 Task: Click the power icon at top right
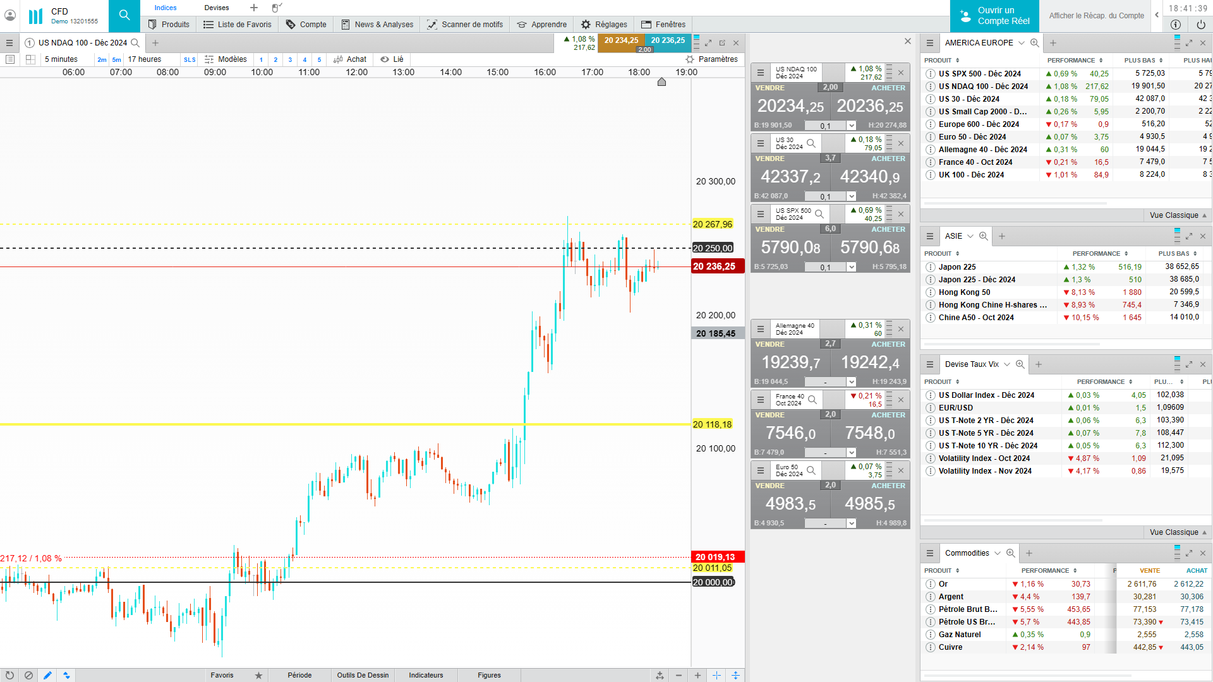1200,25
